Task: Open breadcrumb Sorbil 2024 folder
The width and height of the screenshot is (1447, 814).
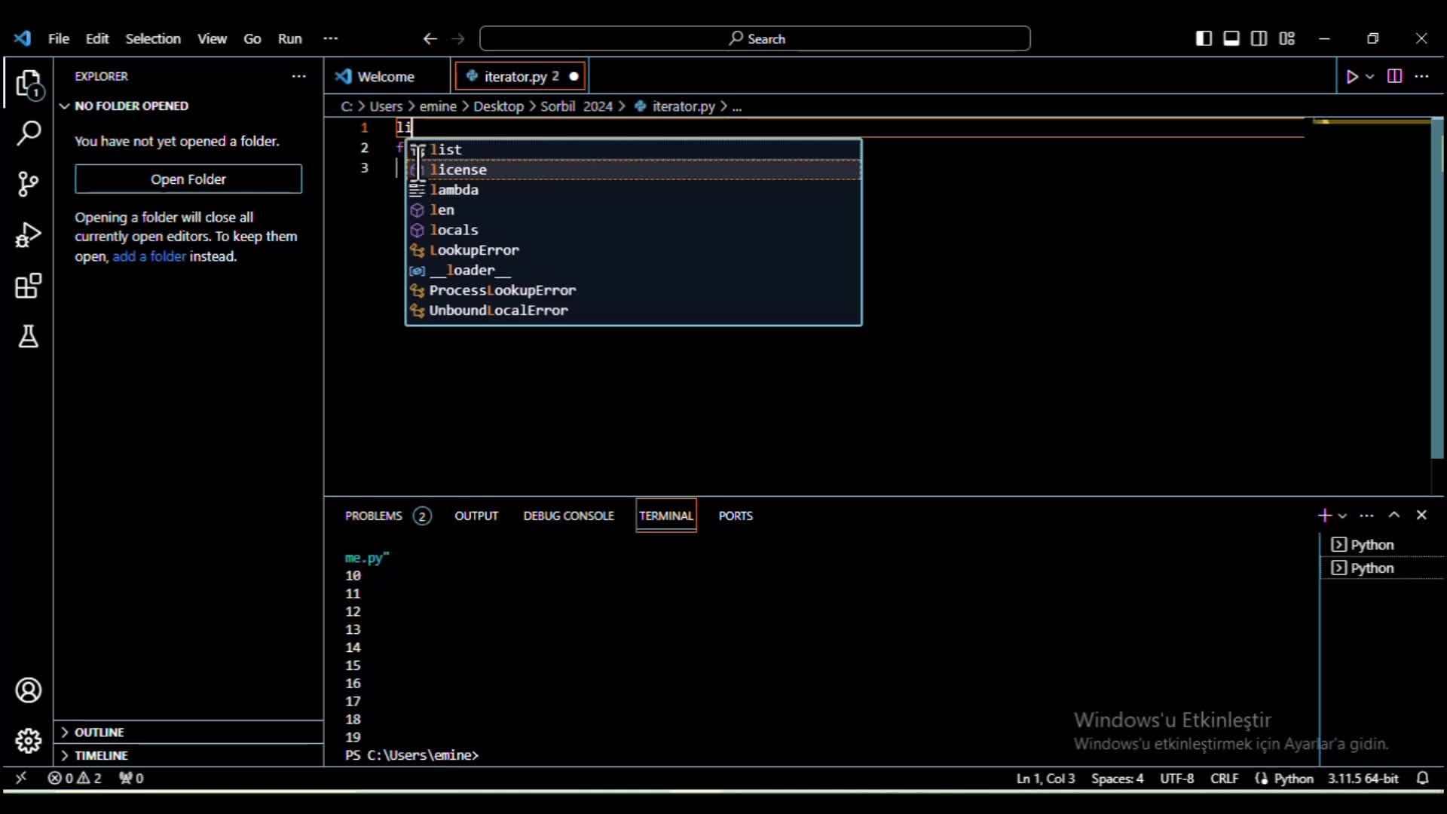Action: [x=577, y=106]
